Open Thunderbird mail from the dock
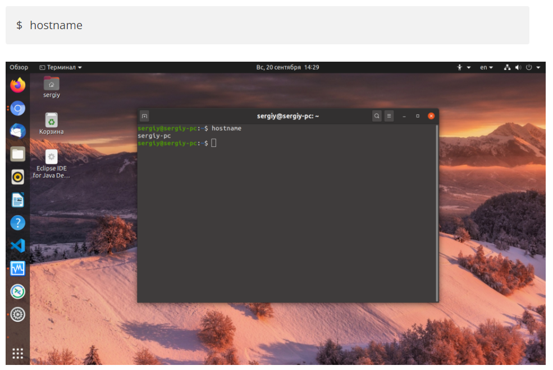This screenshot has width=553, height=370. pos(18,131)
